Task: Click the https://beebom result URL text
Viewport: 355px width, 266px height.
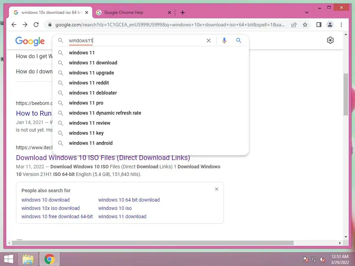Action: coord(34,103)
